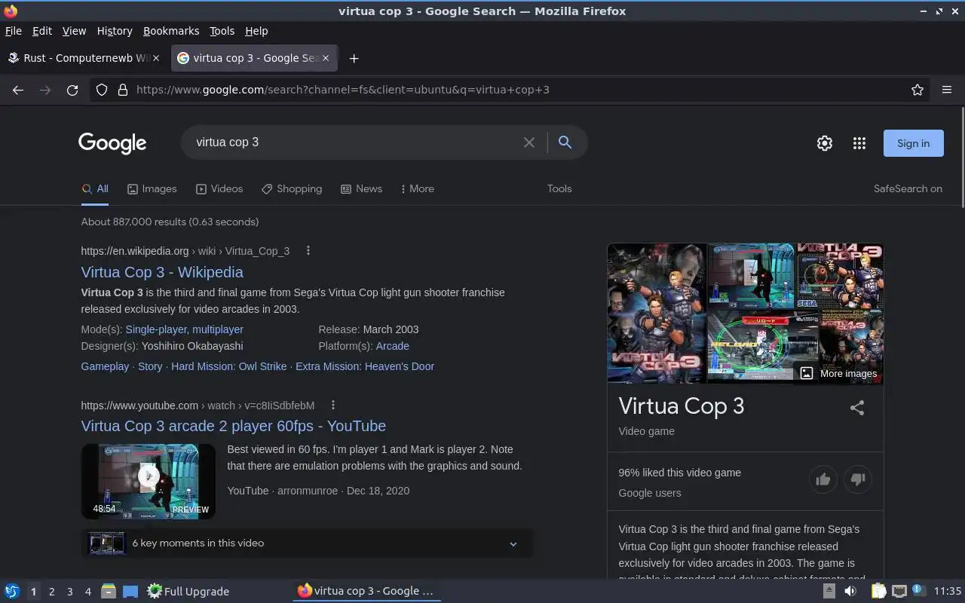Click the page vertical scrollbar

(962, 156)
